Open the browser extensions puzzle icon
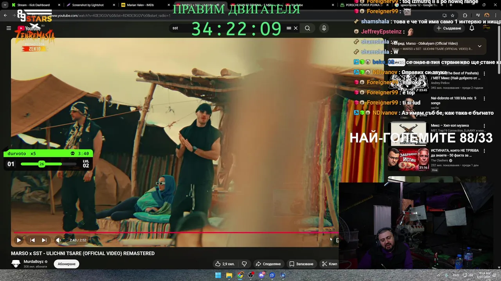The image size is (501, 281). point(465,15)
